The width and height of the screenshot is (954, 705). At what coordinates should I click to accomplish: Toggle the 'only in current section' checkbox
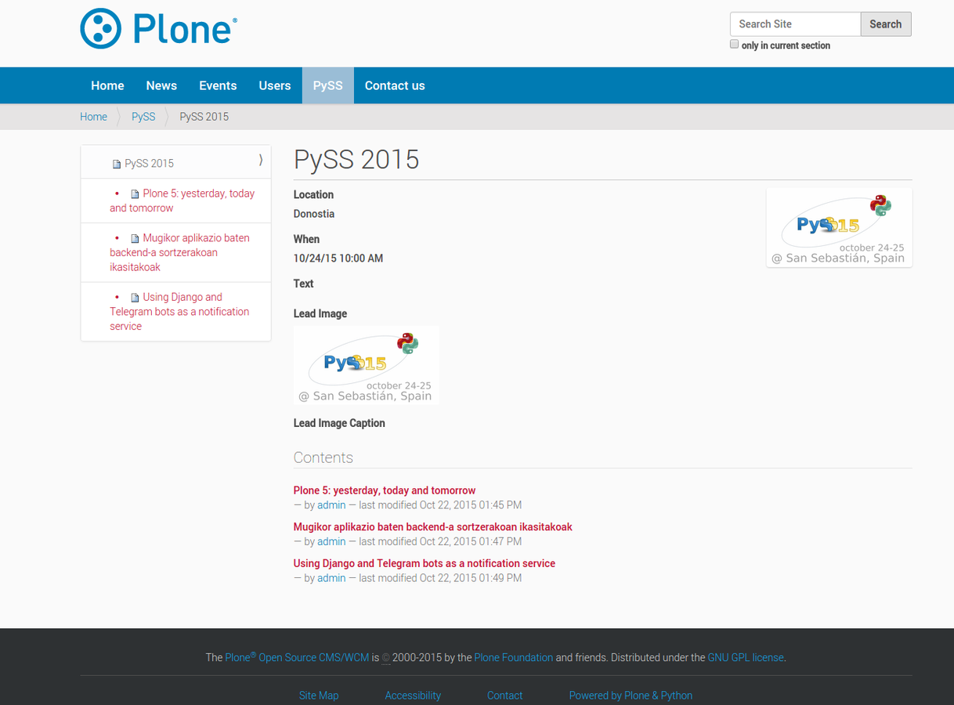coord(734,45)
